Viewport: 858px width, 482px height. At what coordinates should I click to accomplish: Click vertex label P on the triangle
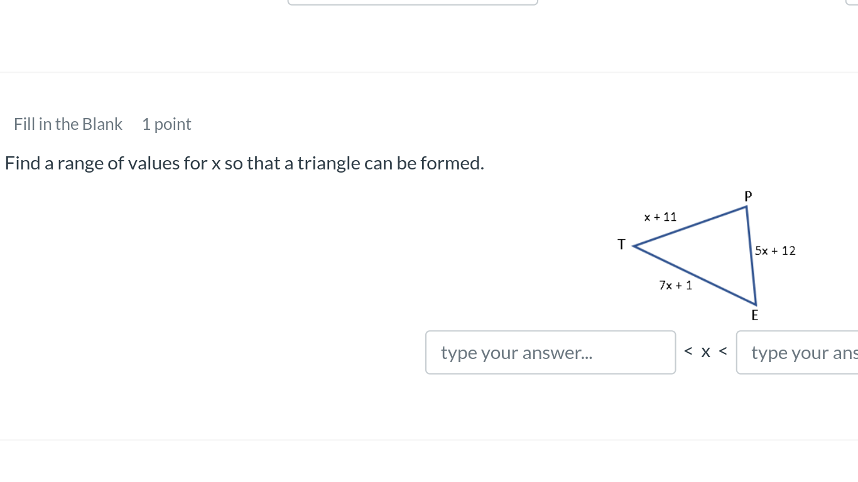tap(747, 196)
